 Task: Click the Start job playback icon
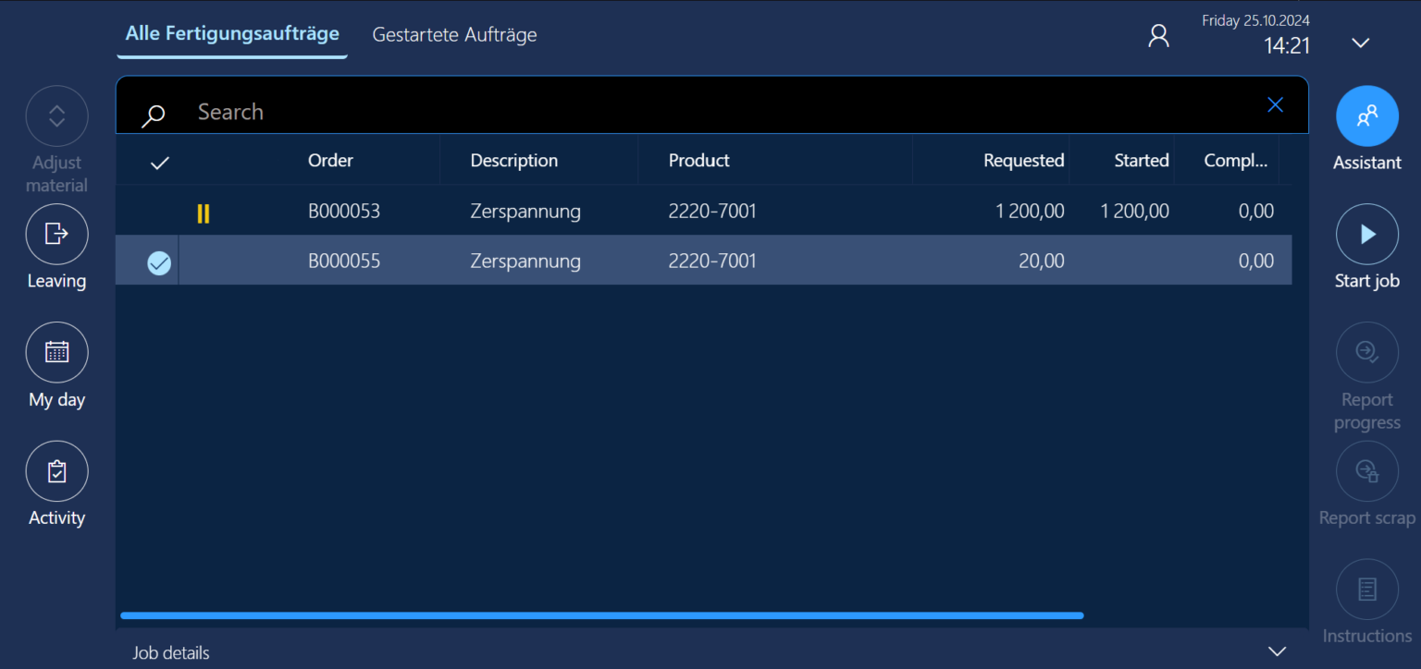(1367, 234)
